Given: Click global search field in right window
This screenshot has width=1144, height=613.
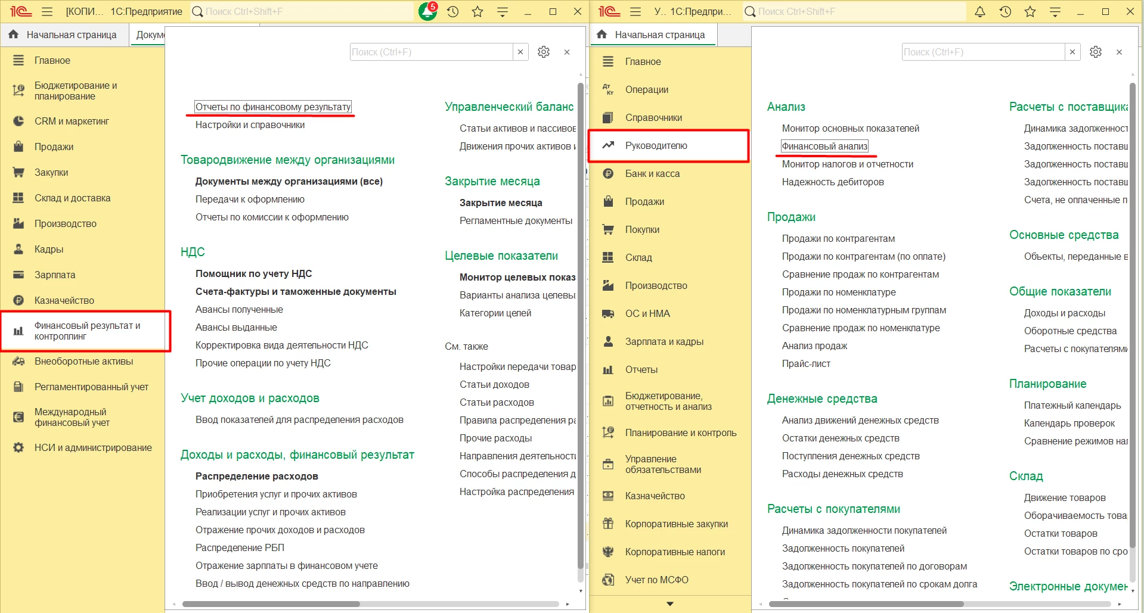Looking at the screenshot, I should pyautogui.click(x=854, y=11).
